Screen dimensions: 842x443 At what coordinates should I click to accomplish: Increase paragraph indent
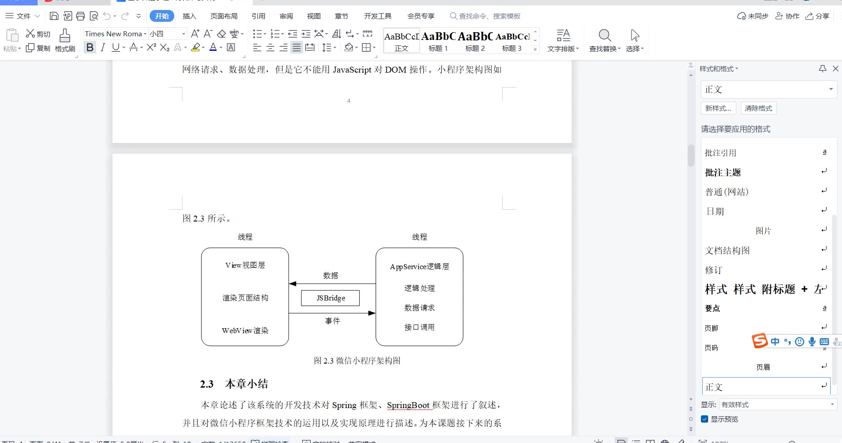(306, 34)
